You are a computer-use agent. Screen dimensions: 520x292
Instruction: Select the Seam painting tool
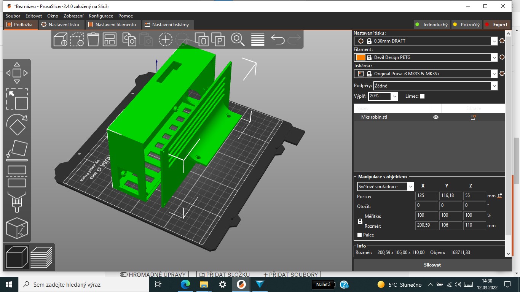[x=17, y=228]
